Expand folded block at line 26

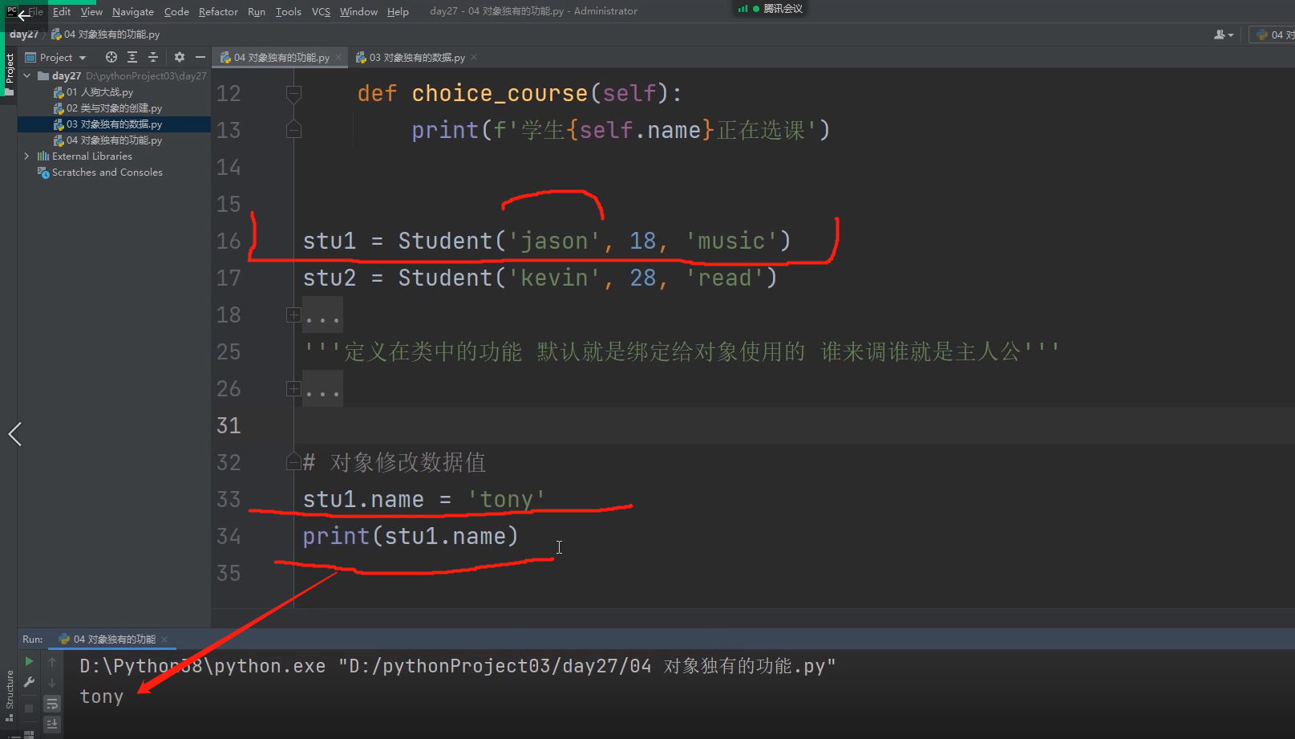[293, 388]
